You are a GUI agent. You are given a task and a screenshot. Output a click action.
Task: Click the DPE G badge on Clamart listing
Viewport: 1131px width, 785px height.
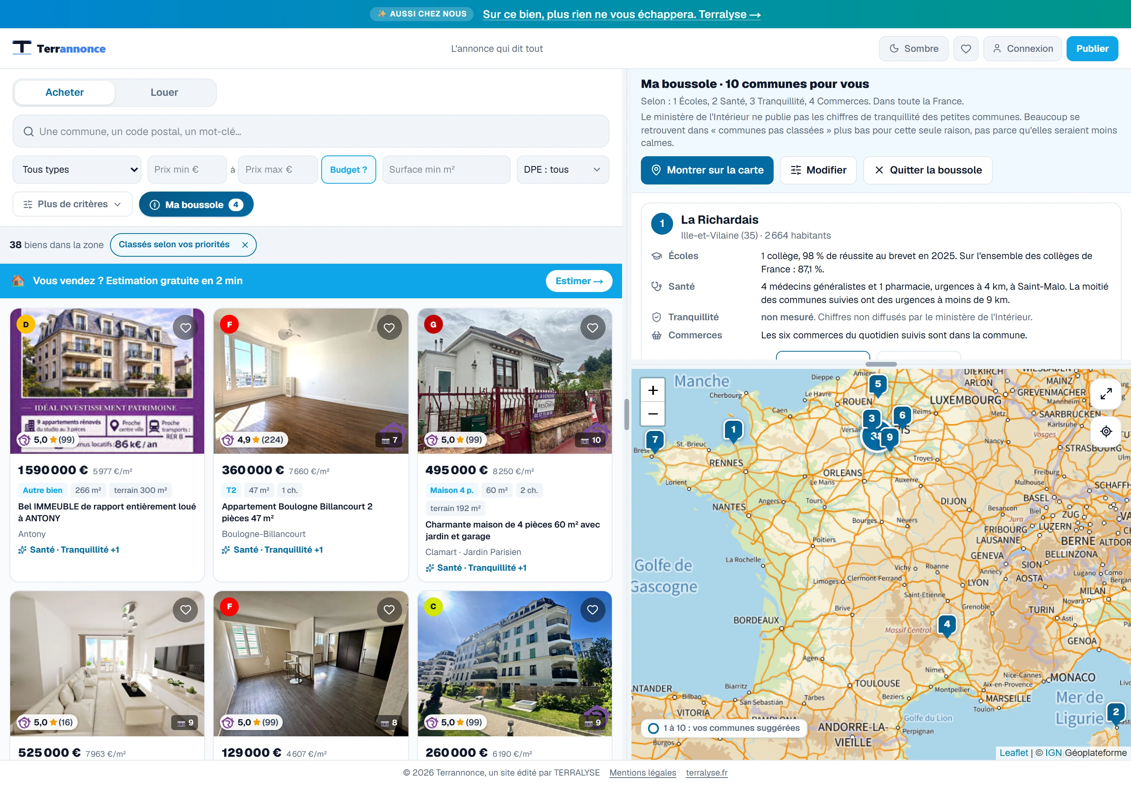coord(433,324)
